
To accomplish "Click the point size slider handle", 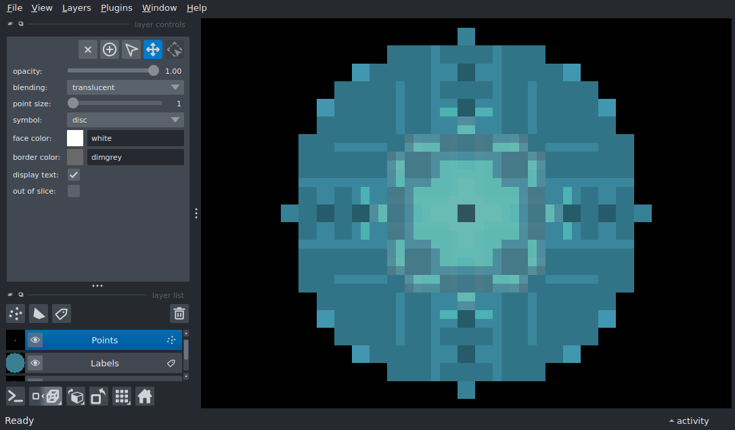I will [72, 103].
